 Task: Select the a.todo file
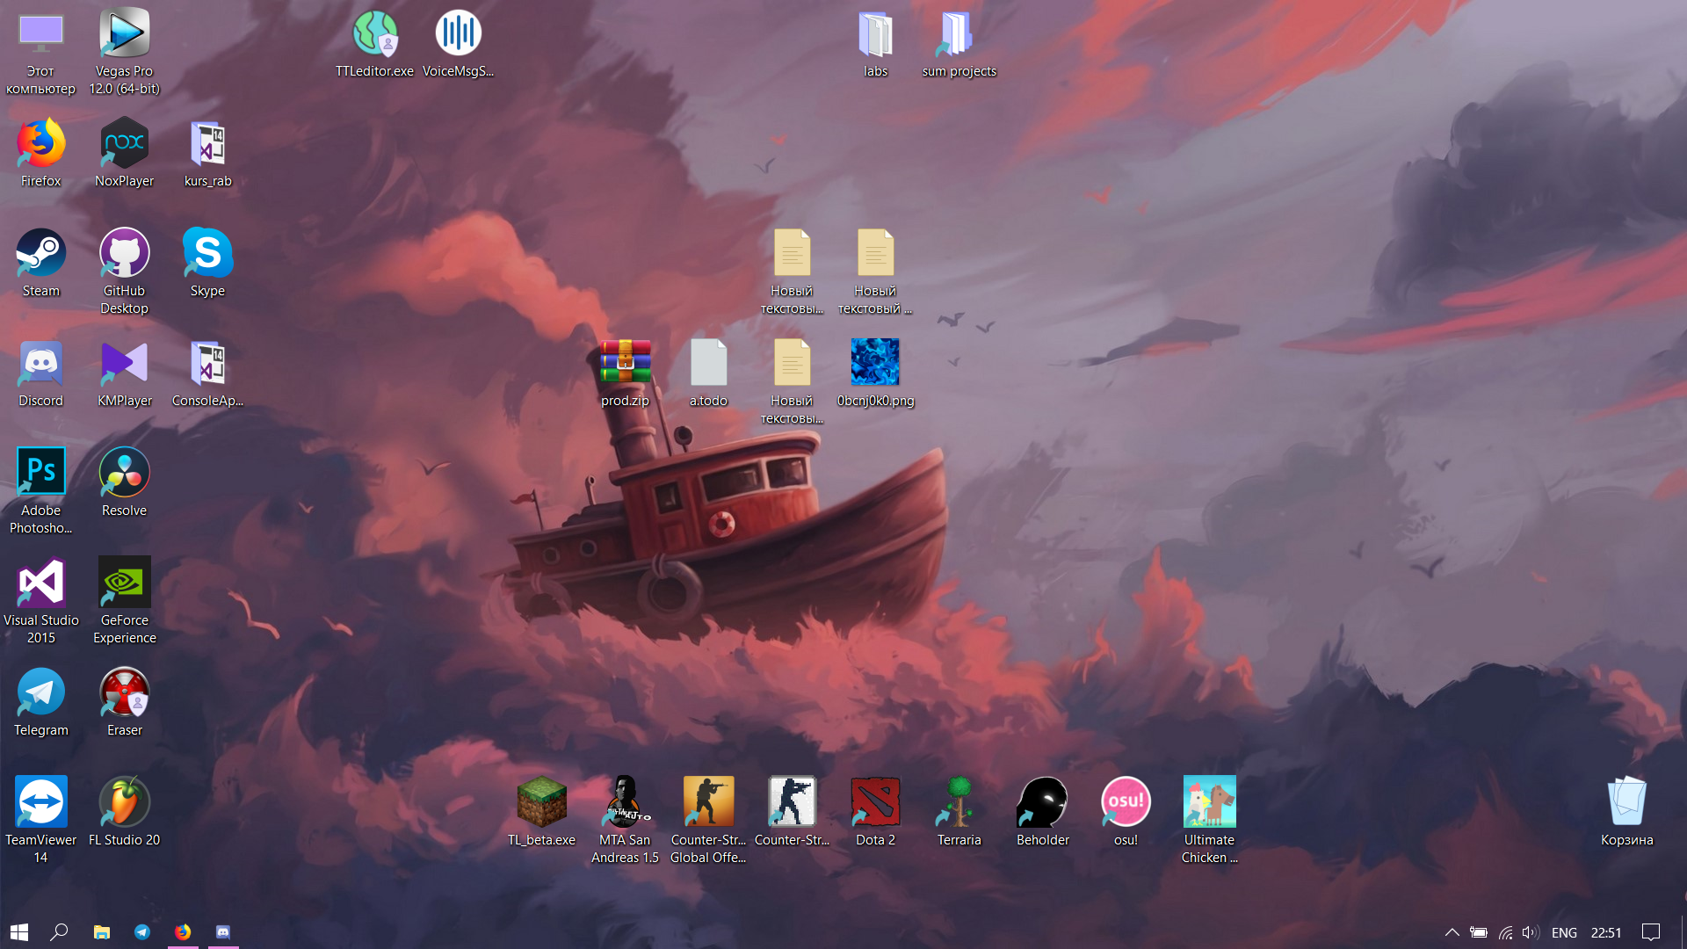(x=708, y=373)
